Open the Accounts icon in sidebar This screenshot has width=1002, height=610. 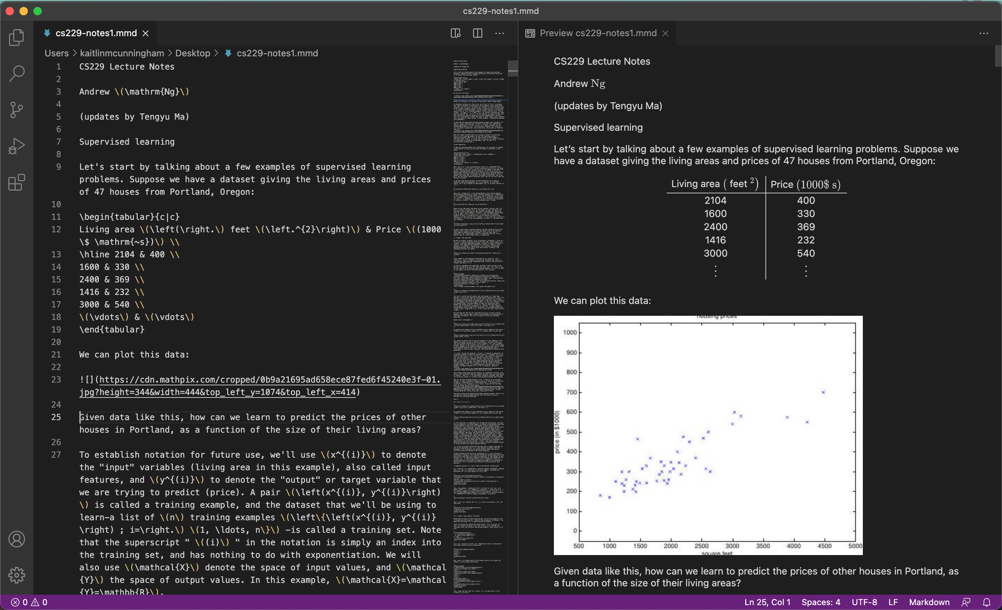16,539
